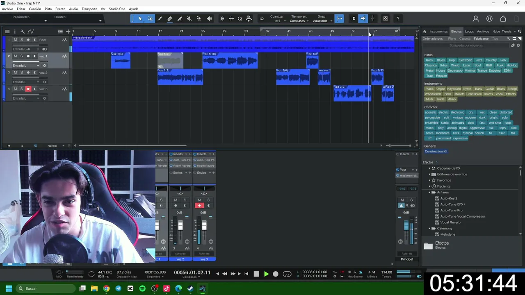525x295 pixels.
Task: Adjust the voz 3 mixer channel fader
Action: [x=204, y=225]
